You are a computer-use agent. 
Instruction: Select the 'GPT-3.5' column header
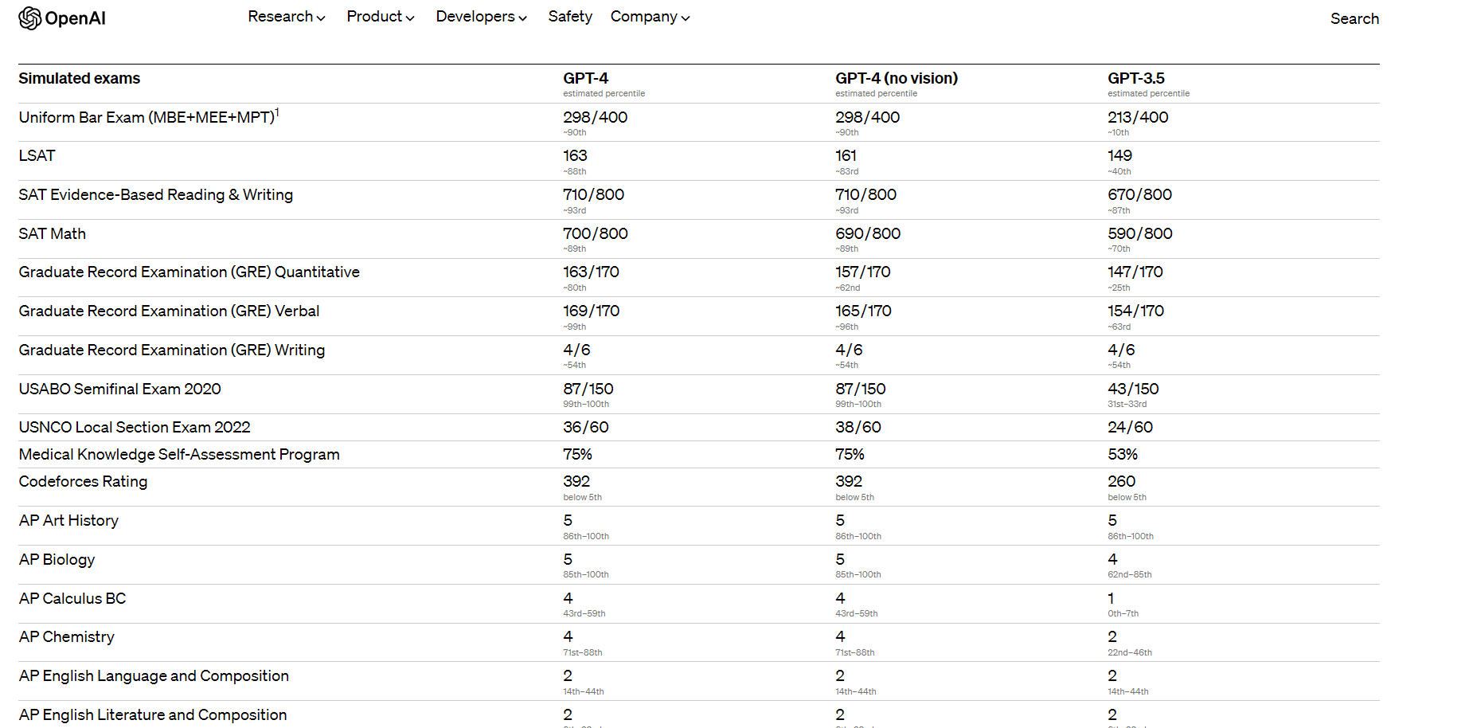point(1136,78)
